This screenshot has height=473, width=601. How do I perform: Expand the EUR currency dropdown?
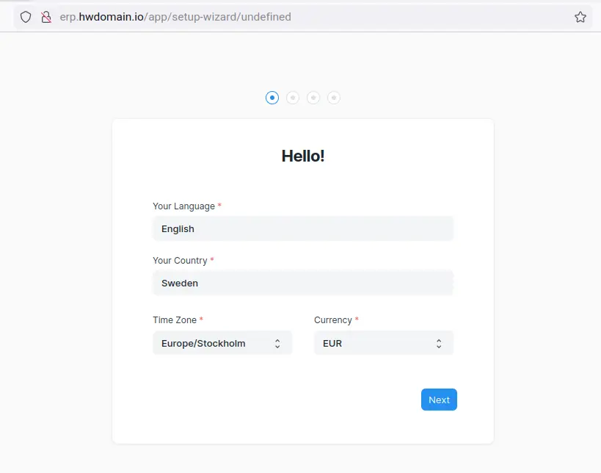point(374,343)
